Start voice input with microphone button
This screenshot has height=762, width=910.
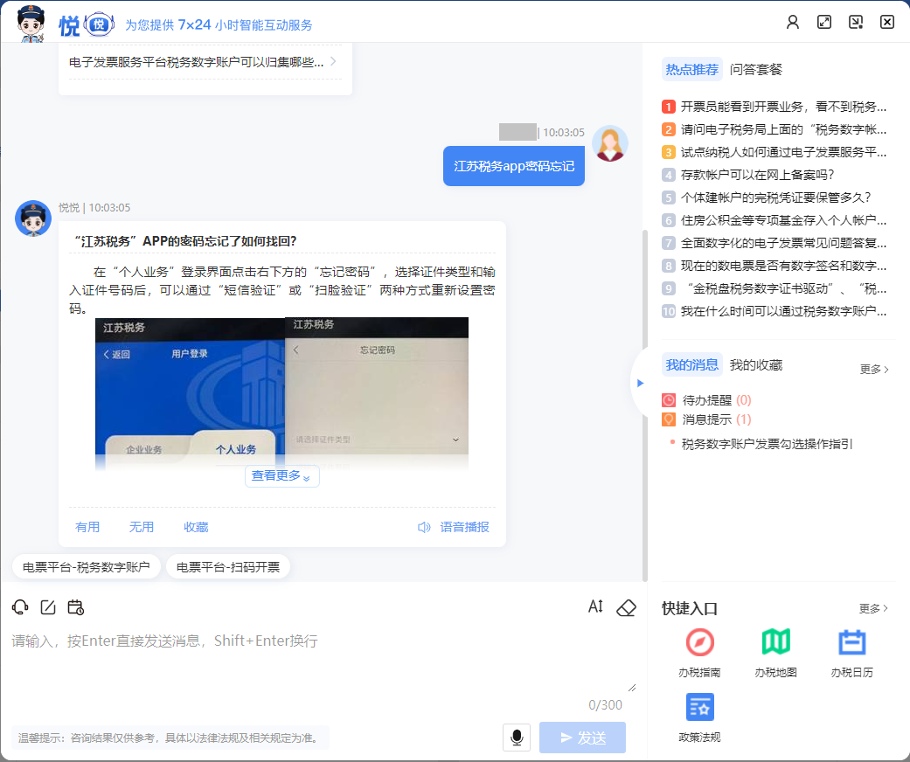coord(517,737)
